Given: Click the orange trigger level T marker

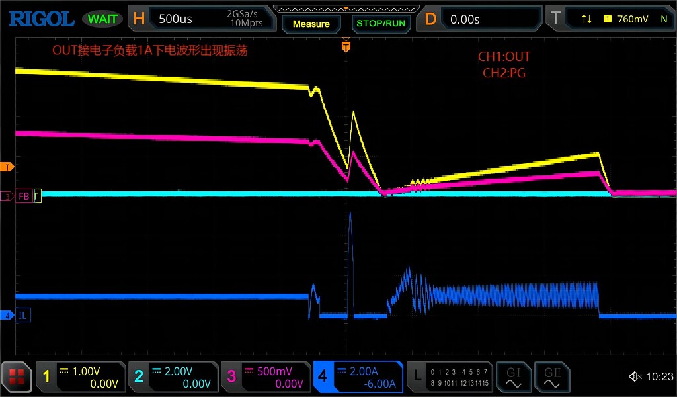Looking at the screenshot, I should click(8, 167).
